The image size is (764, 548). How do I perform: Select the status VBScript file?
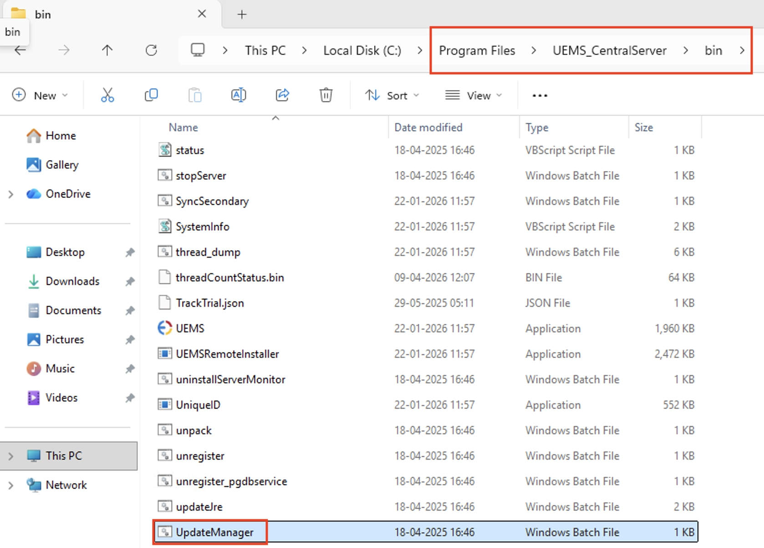click(426, 150)
